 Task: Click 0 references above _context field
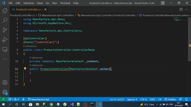[36, 58]
